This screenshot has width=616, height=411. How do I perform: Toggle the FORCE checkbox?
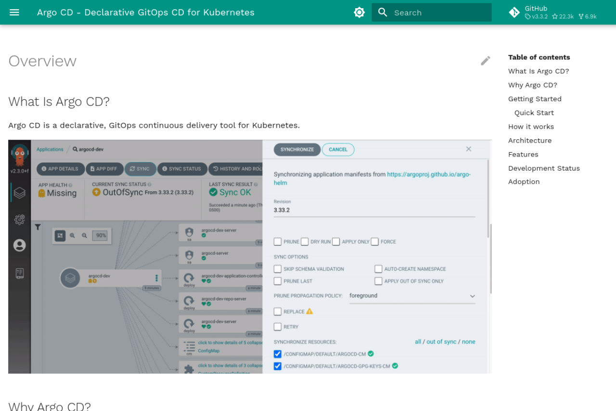coord(375,241)
